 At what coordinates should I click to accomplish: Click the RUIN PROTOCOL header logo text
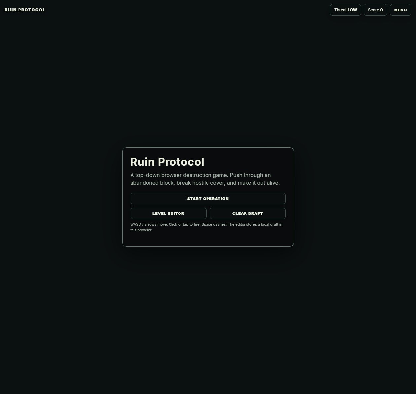(25, 10)
